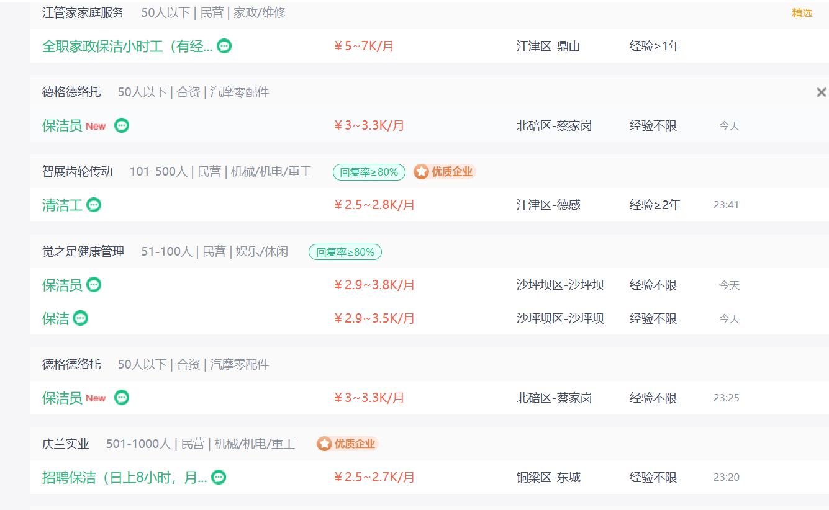Viewport: 829px width, 510px height.
Task: Dismiss 德格德络托 listing with the X
Action: pyautogui.click(x=821, y=92)
